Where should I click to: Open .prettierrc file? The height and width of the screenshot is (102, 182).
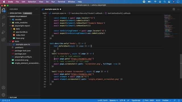[x=19, y=48]
